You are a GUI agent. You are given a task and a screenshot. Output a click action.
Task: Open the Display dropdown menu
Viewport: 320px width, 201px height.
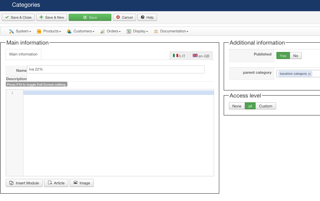point(137,31)
